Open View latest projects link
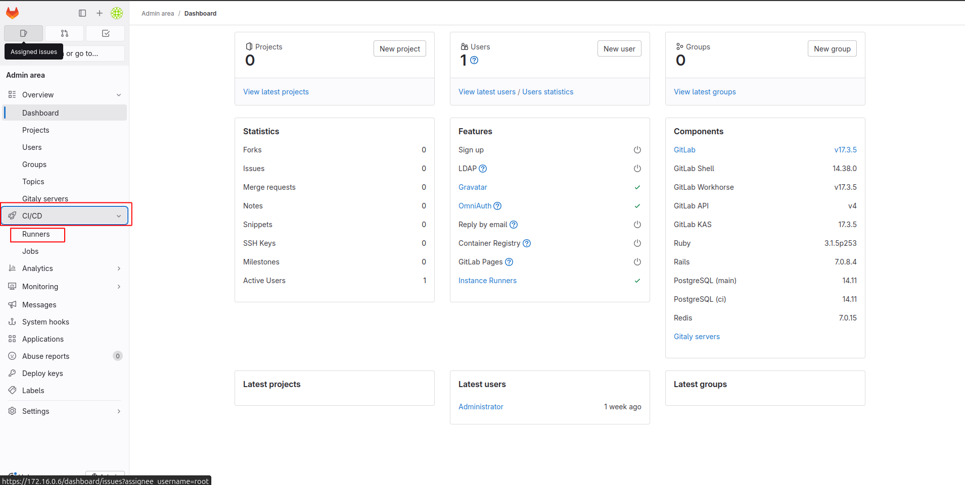Screen dimensions: 965x485 point(276,92)
